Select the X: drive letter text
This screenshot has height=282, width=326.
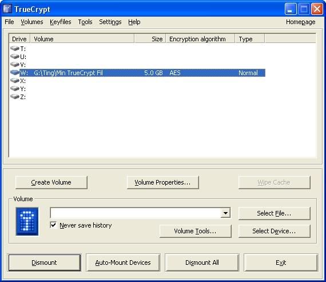click(x=23, y=81)
